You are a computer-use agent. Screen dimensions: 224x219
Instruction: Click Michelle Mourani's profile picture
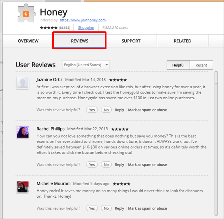23,187
